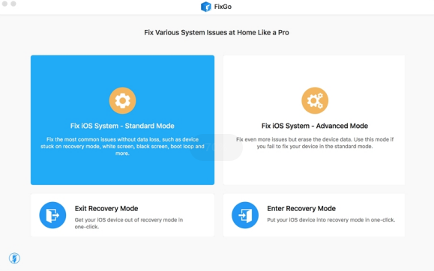
Task: Click 'Put your iOS device into recovery mode' text
Action: coord(331,220)
